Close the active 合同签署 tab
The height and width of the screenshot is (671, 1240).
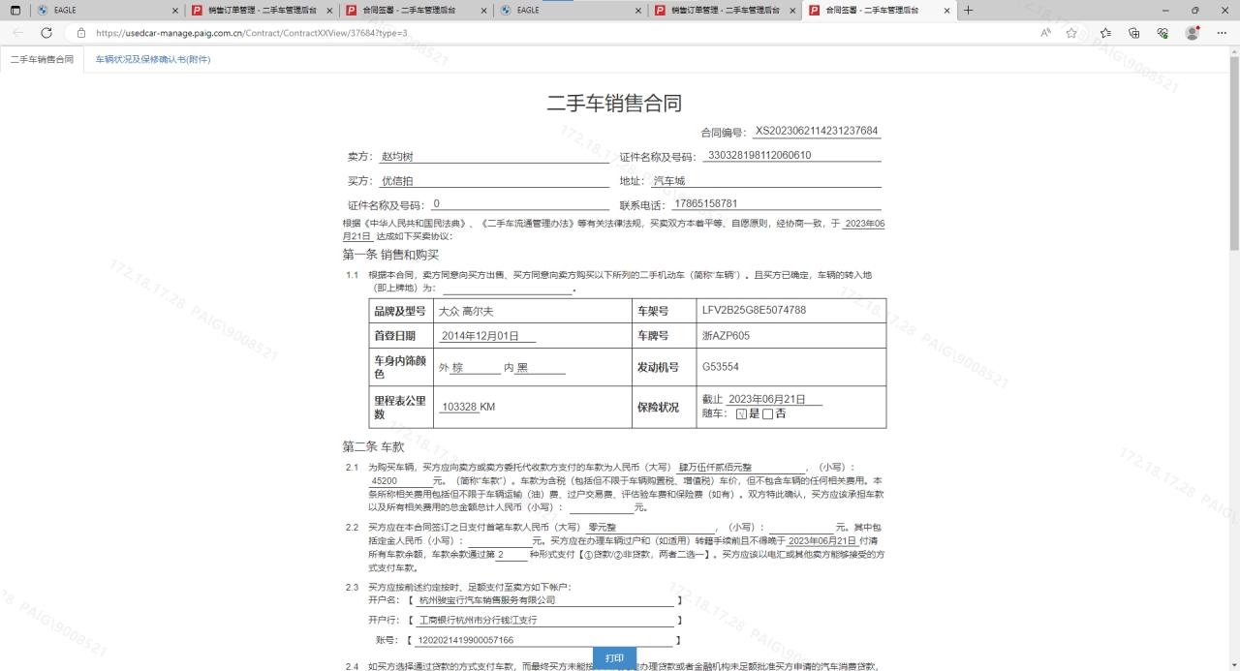(x=948, y=10)
